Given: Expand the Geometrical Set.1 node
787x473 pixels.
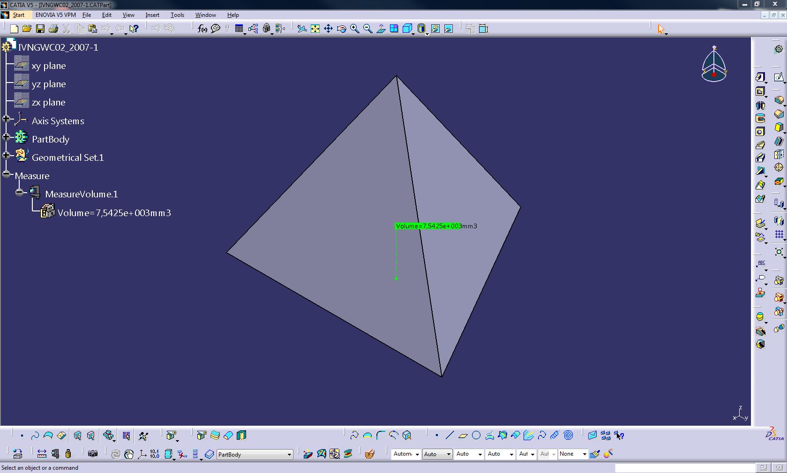Looking at the screenshot, I should (x=6, y=156).
